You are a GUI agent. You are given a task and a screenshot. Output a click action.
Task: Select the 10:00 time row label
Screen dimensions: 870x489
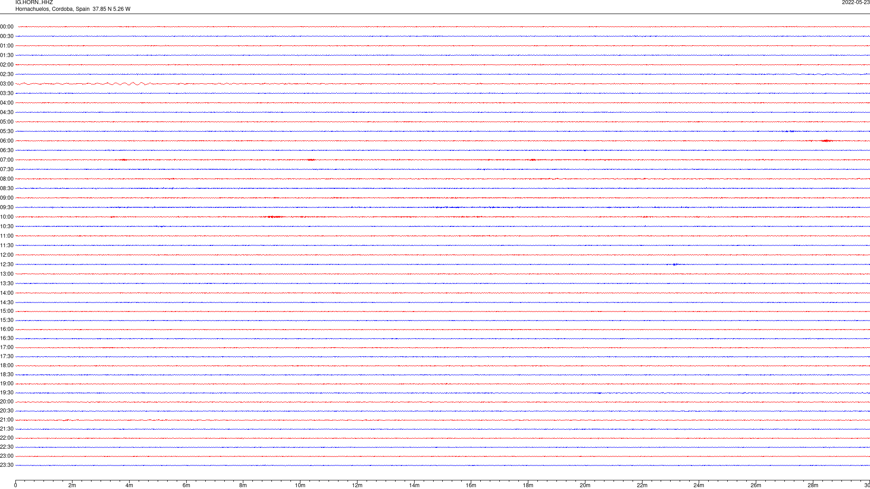(x=7, y=217)
